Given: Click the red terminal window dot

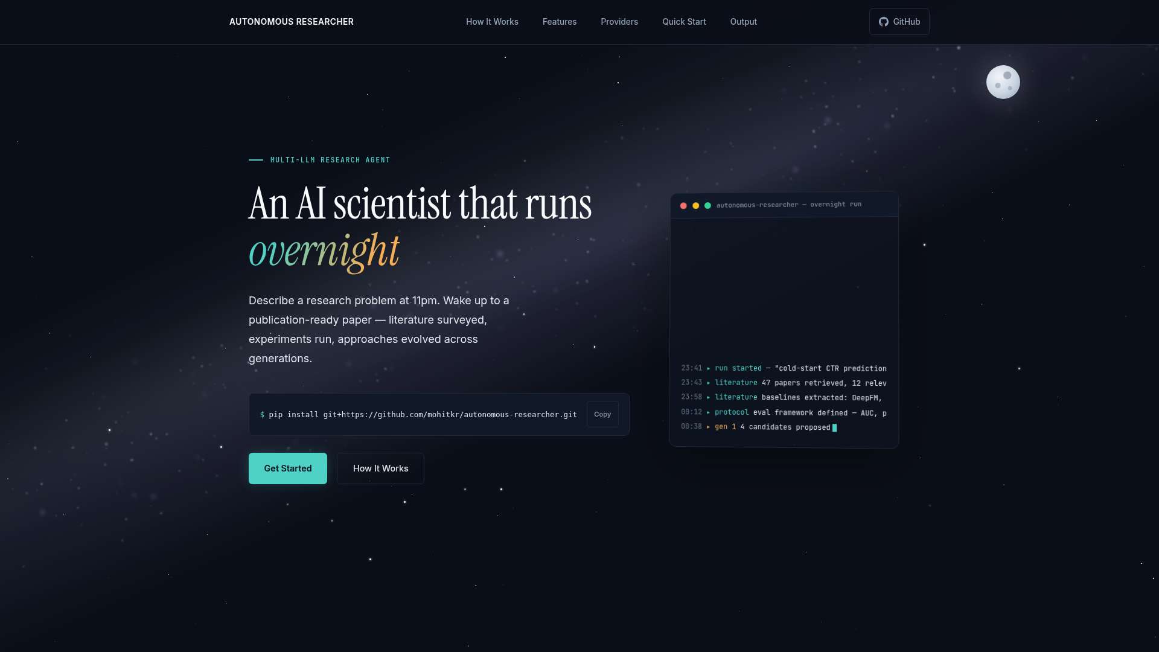Looking at the screenshot, I should tap(683, 206).
